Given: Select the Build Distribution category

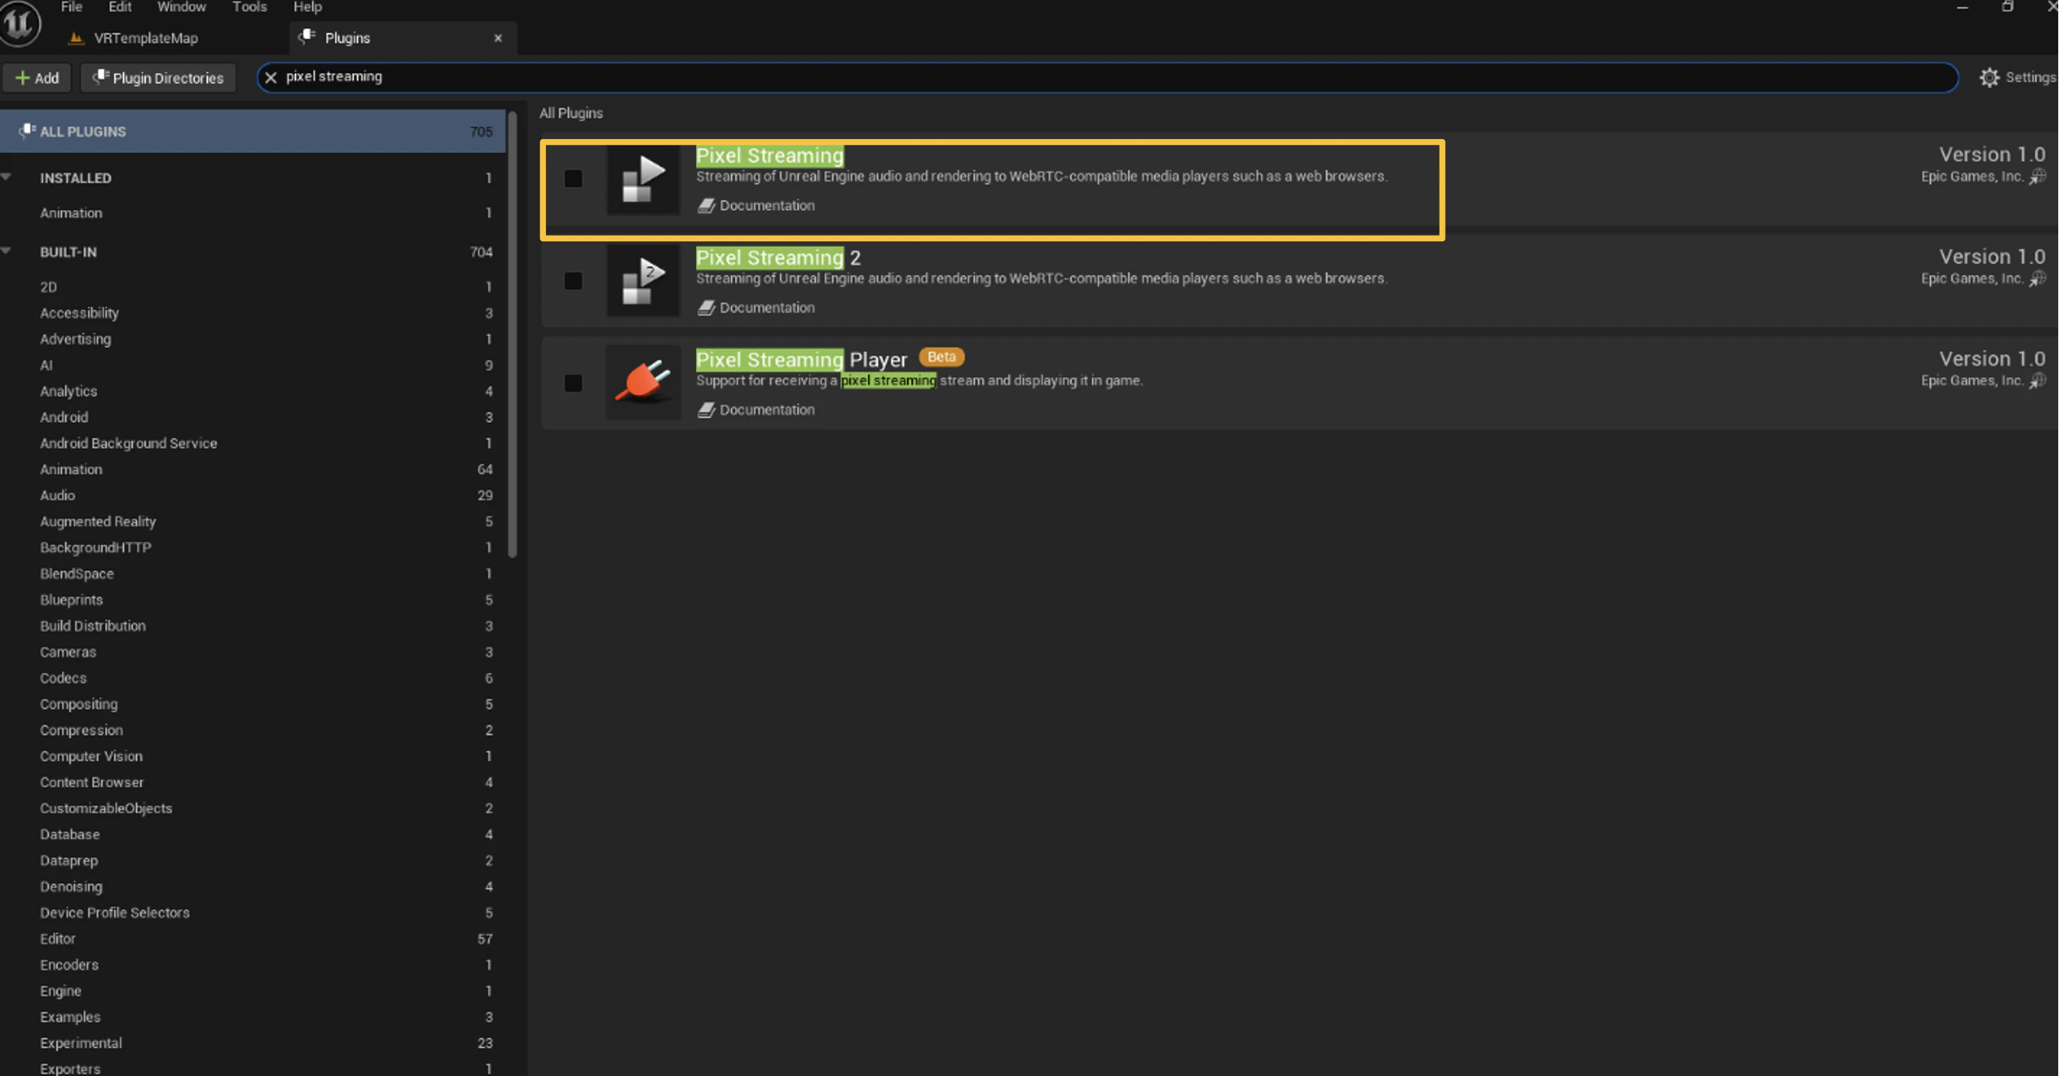Looking at the screenshot, I should click(252, 626).
